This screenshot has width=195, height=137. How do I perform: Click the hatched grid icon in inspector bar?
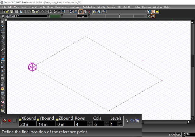pos(137,121)
